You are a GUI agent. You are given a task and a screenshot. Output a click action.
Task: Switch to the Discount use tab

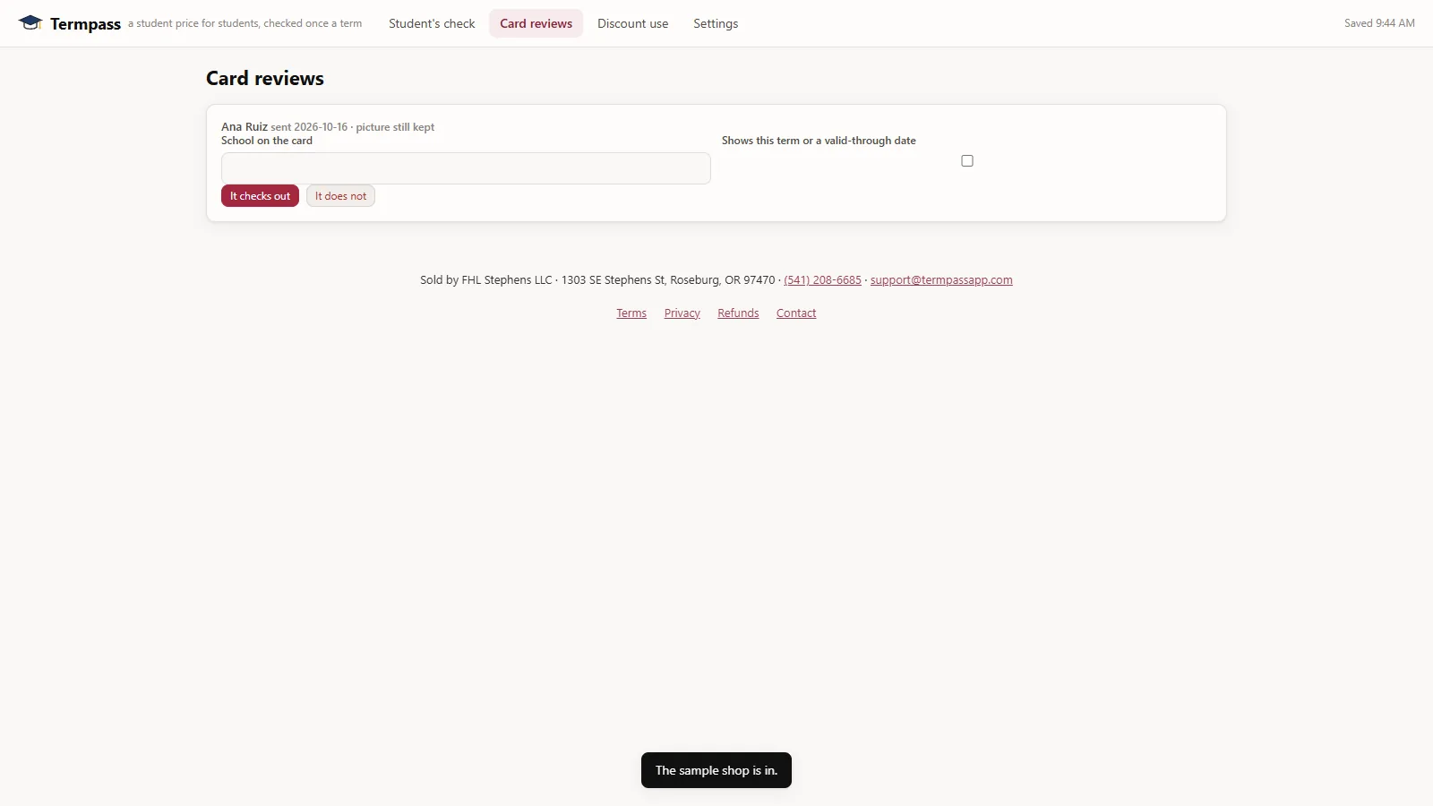coord(632,23)
